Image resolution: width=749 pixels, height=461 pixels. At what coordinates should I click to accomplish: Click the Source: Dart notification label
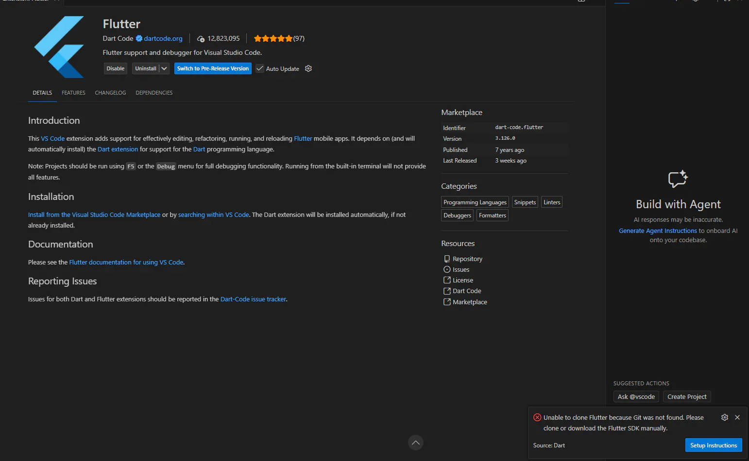click(549, 445)
